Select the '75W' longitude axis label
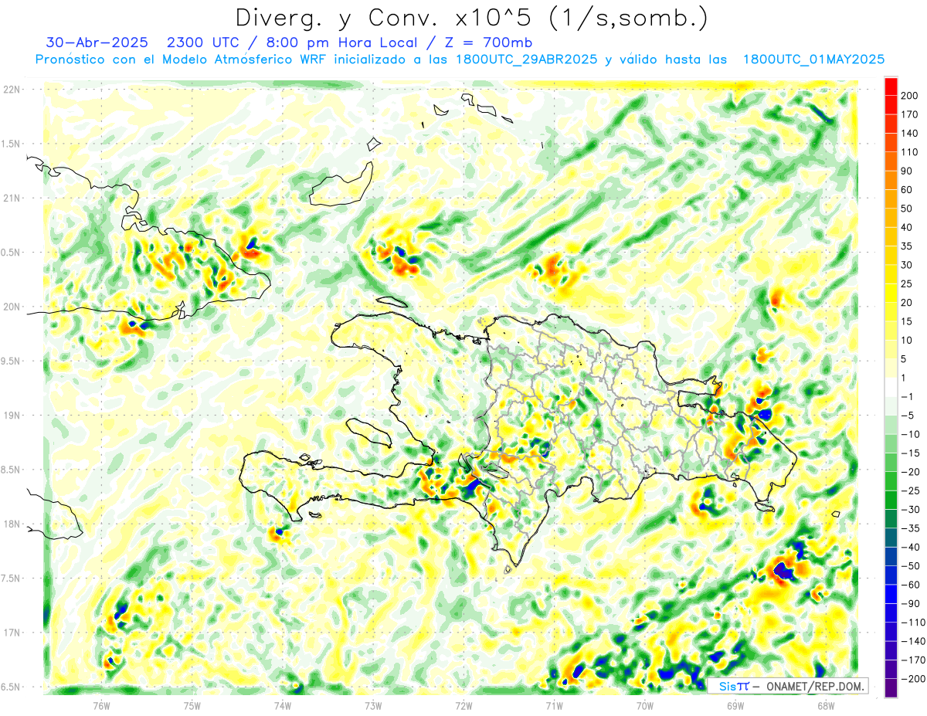927x716 pixels. pyautogui.click(x=192, y=705)
